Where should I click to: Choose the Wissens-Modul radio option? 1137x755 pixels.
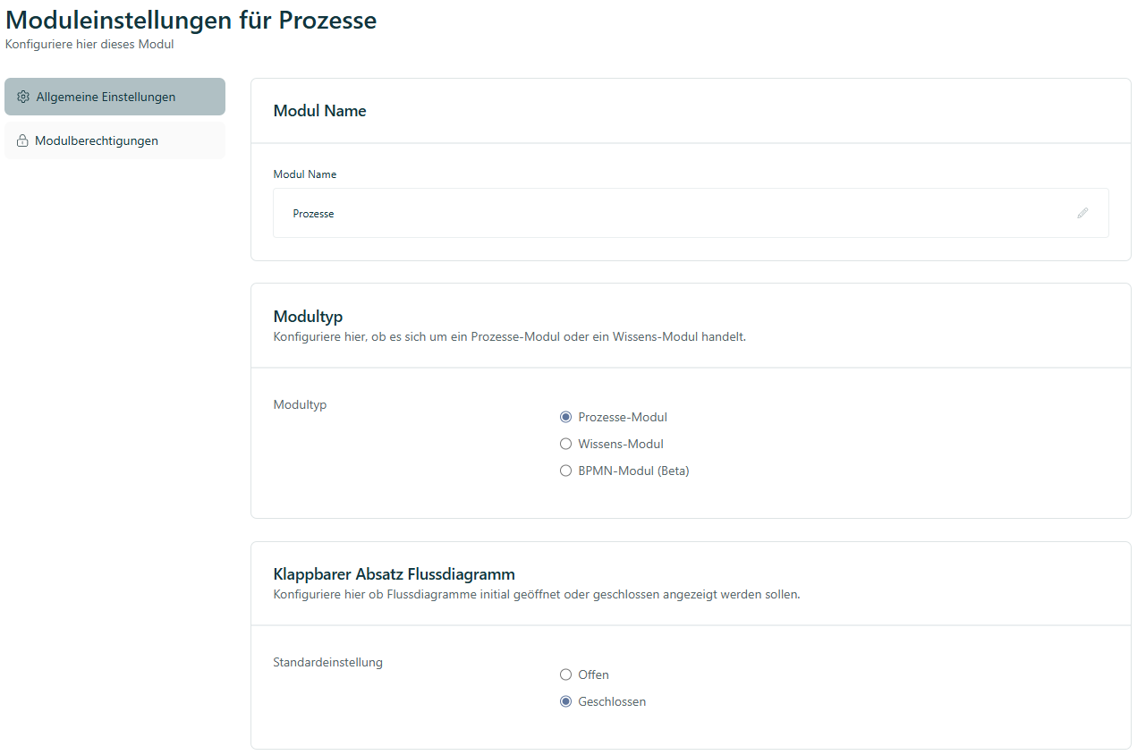pos(565,444)
